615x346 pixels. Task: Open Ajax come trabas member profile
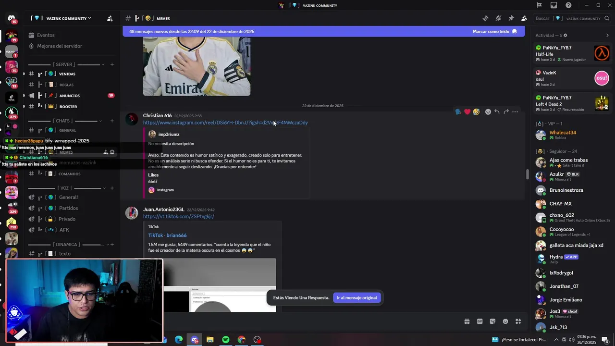click(573, 162)
